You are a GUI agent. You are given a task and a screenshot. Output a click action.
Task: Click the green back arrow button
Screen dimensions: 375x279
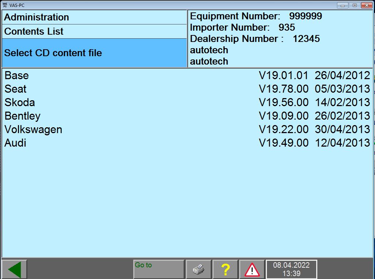point(14,270)
